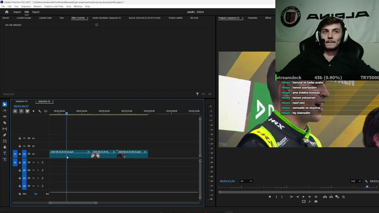Select the Track Select Forward tool

pos(4,110)
